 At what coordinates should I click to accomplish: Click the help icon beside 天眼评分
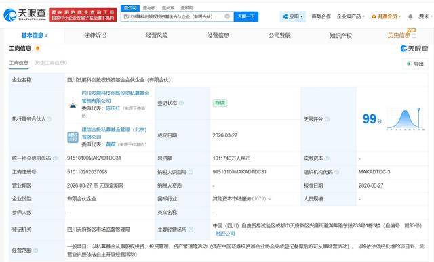pyautogui.click(x=327, y=119)
